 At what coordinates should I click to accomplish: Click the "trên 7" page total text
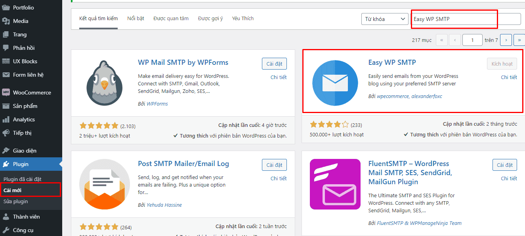tap(491, 40)
